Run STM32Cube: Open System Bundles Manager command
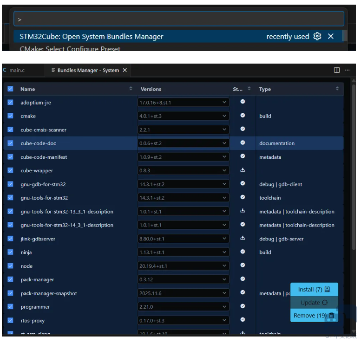Viewport: 361px width, 343px height. pos(177,36)
